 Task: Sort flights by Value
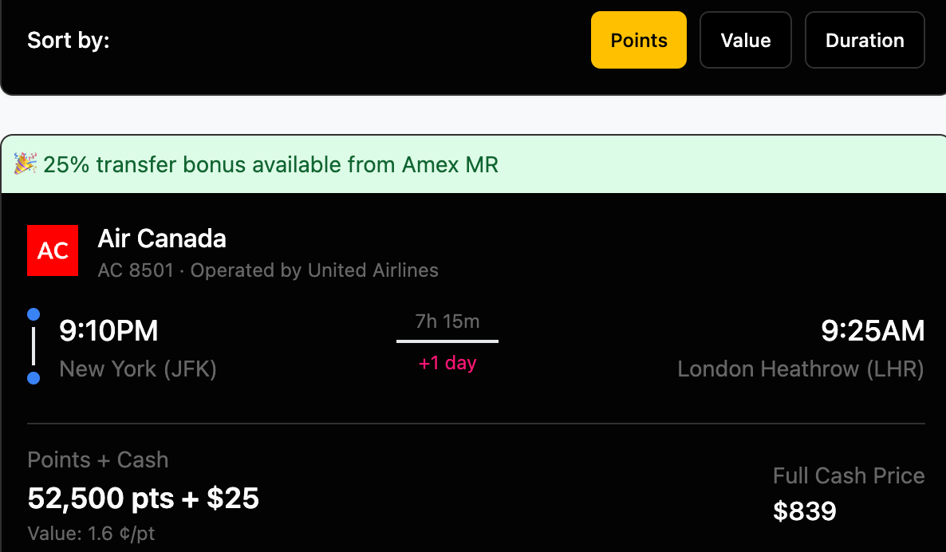pos(745,40)
